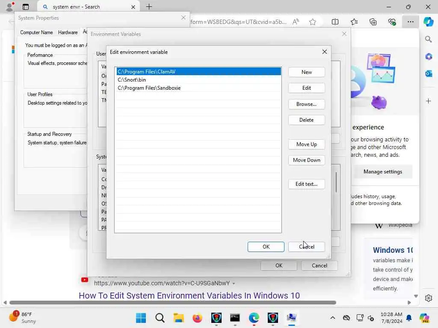Close the System Properties window
Image resolution: width=438 pixels, height=328 pixels.
(183, 18)
